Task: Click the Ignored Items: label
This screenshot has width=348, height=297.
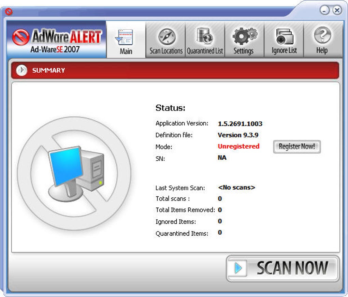Action: point(176,222)
